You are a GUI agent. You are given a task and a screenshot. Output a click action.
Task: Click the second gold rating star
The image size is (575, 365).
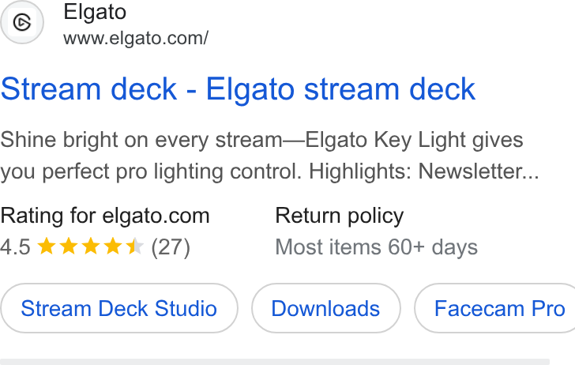point(69,246)
